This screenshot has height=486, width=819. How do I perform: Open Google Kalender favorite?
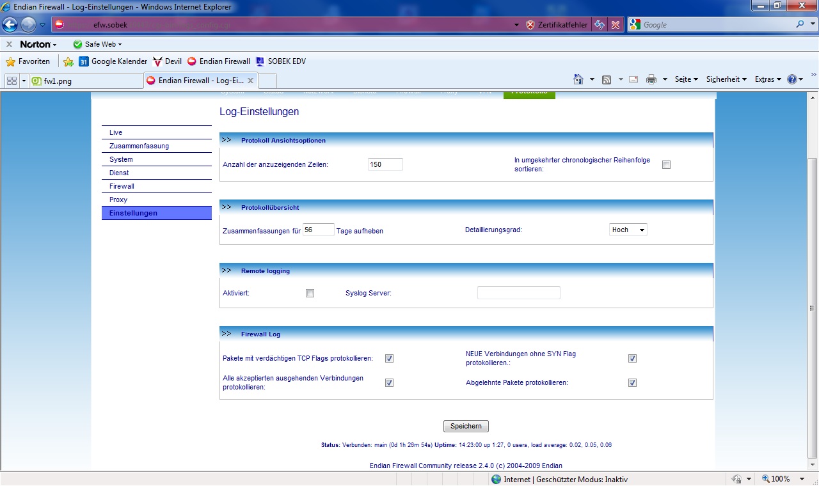click(113, 61)
